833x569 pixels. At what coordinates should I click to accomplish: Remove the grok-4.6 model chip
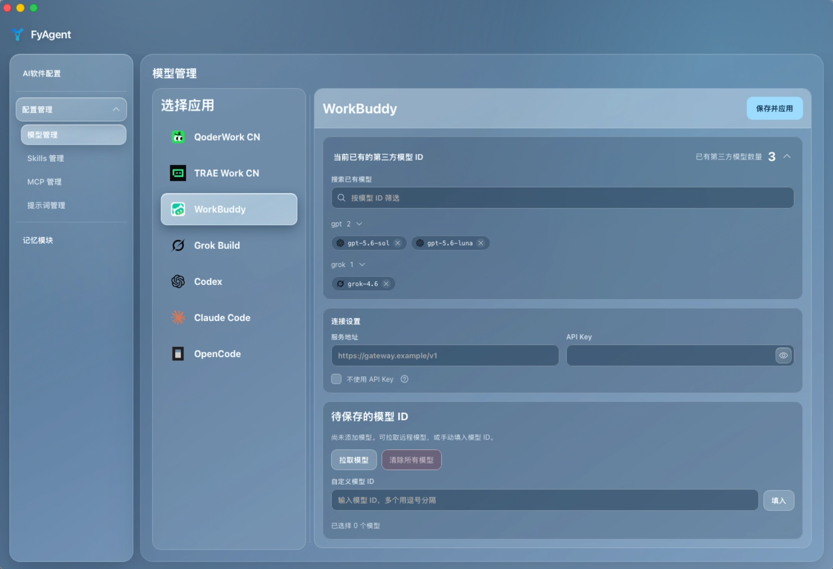pos(386,284)
